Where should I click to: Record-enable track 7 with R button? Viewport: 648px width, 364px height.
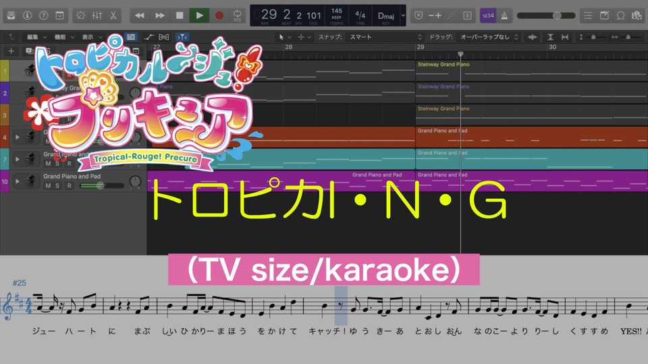(69, 163)
